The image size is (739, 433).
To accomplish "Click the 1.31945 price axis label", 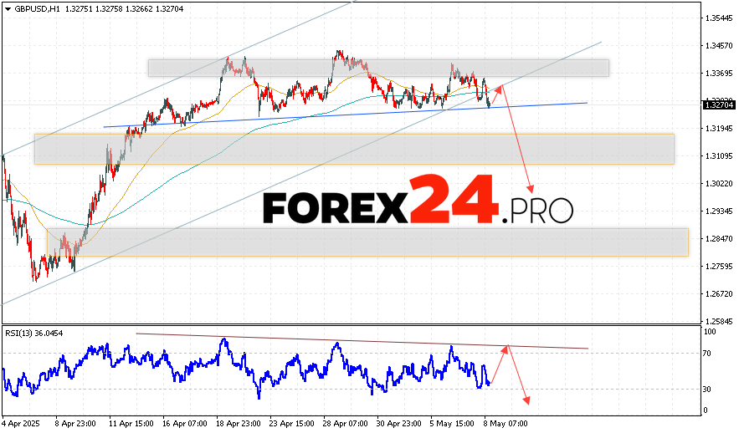I will (719, 129).
